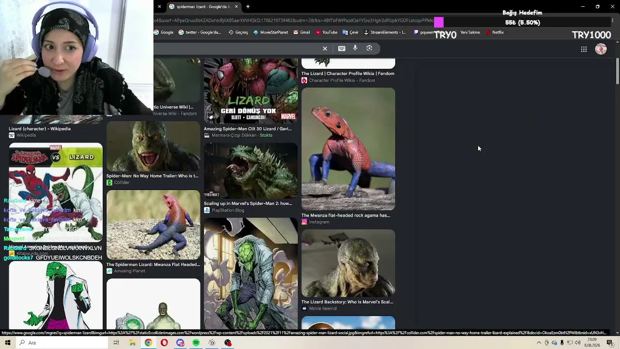Open the Lizard in lab coat comic art
Image resolution: width=620 pixels, height=349 pixels.
(251, 273)
